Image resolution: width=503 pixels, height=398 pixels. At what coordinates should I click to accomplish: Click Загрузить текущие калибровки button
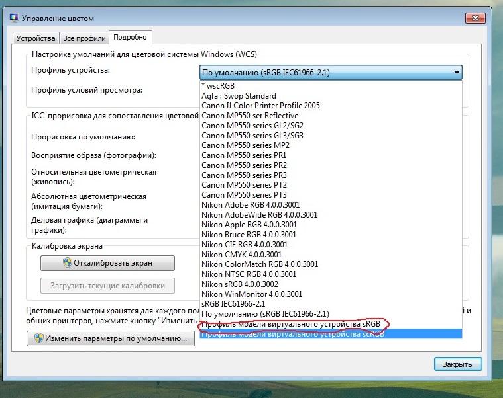point(107,286)
